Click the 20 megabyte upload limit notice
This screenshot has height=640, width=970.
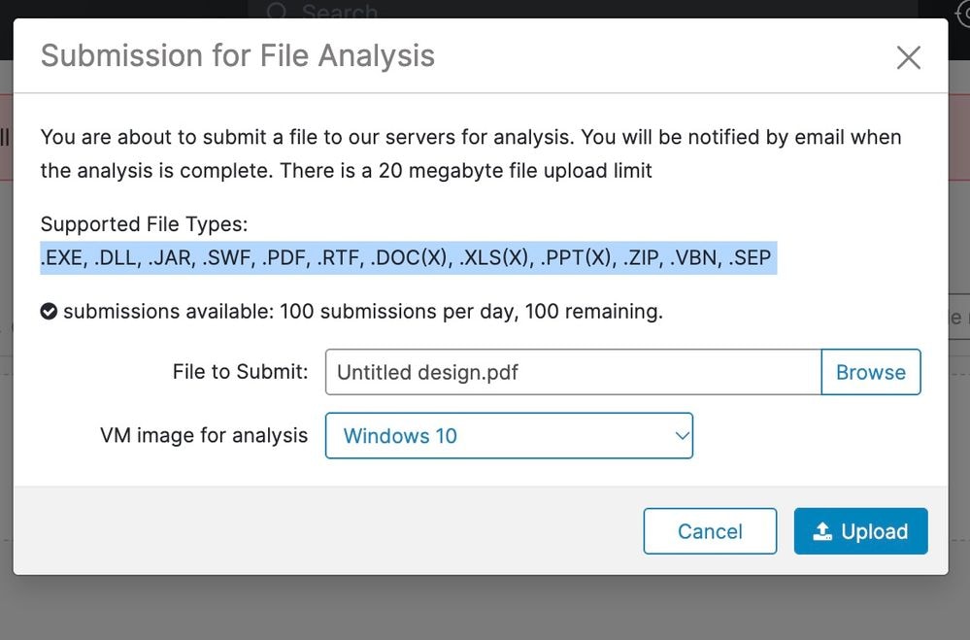click(466, 171)
